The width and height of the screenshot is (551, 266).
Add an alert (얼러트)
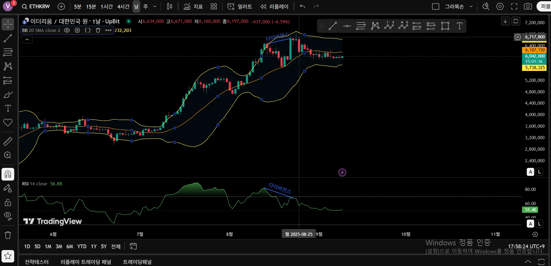click(240, 7)
